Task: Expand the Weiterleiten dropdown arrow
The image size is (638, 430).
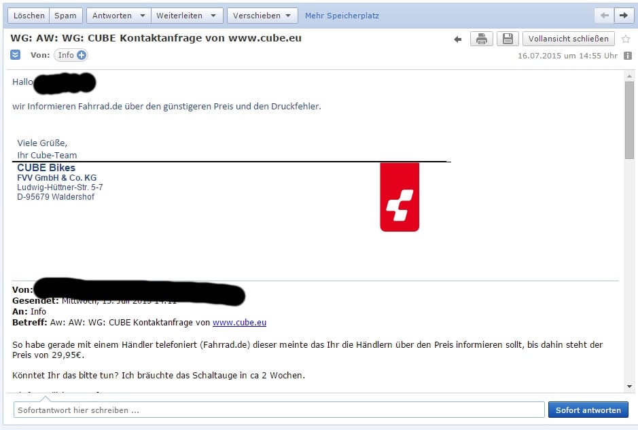Action: pyautogui.click(x=213, y=16)
